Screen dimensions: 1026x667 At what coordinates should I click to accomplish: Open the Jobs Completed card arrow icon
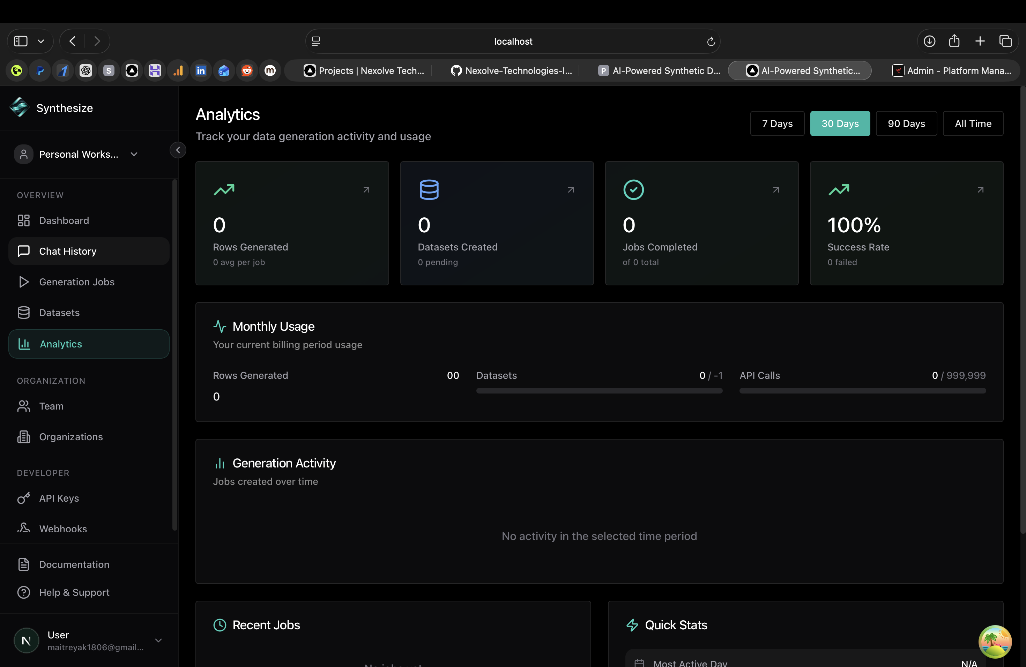pyautogui.click(x=775, y=189)
